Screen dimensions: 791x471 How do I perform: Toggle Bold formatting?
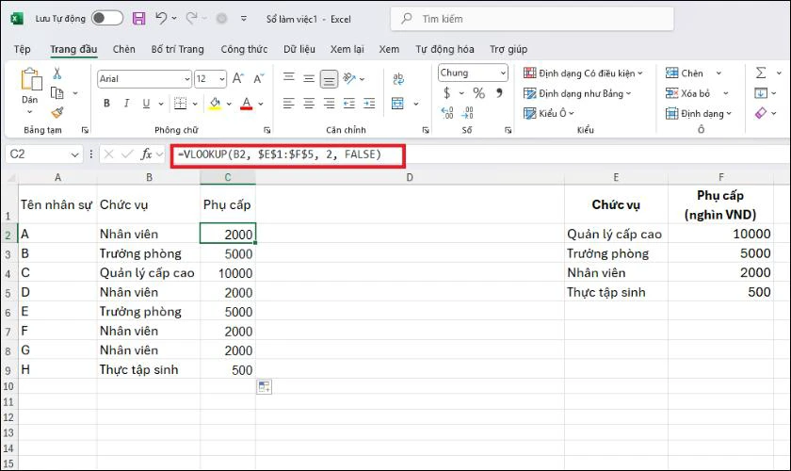pos(106,104)
